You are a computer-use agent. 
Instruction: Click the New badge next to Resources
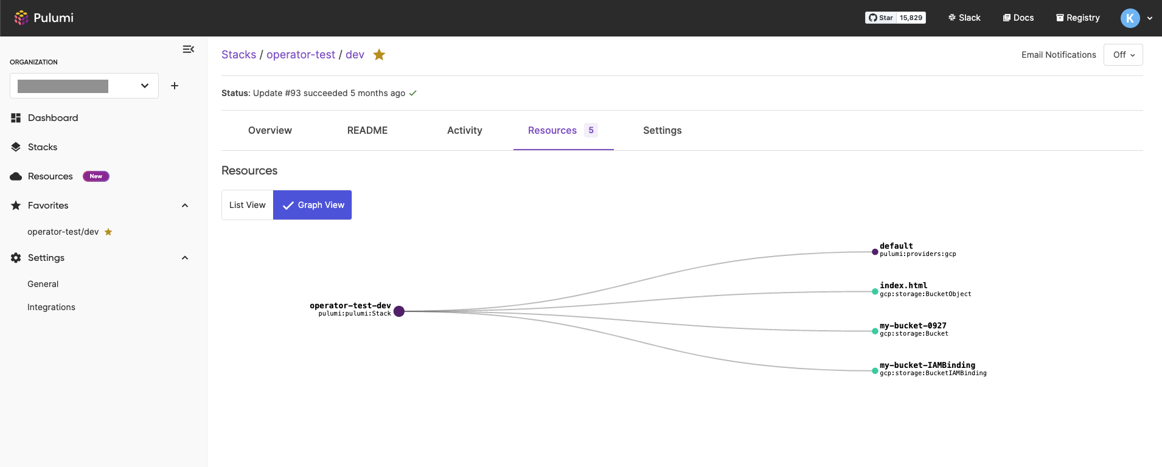click(96, 176)
